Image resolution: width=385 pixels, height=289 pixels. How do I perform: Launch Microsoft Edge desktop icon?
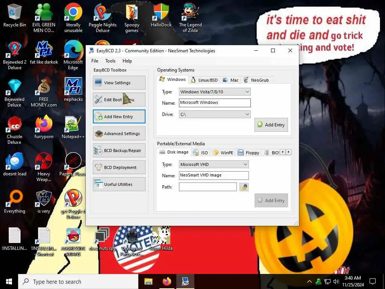point(73,56)
